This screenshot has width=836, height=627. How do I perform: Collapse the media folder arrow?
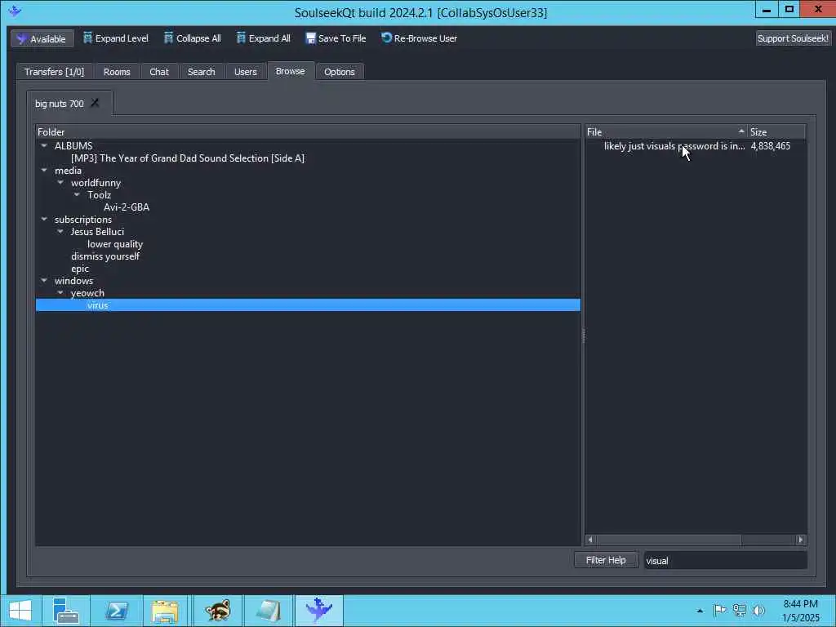click(44, 170)
